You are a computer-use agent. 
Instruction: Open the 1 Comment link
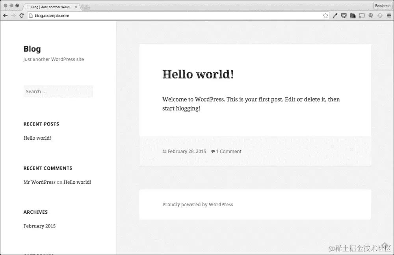tap(229, 152)
